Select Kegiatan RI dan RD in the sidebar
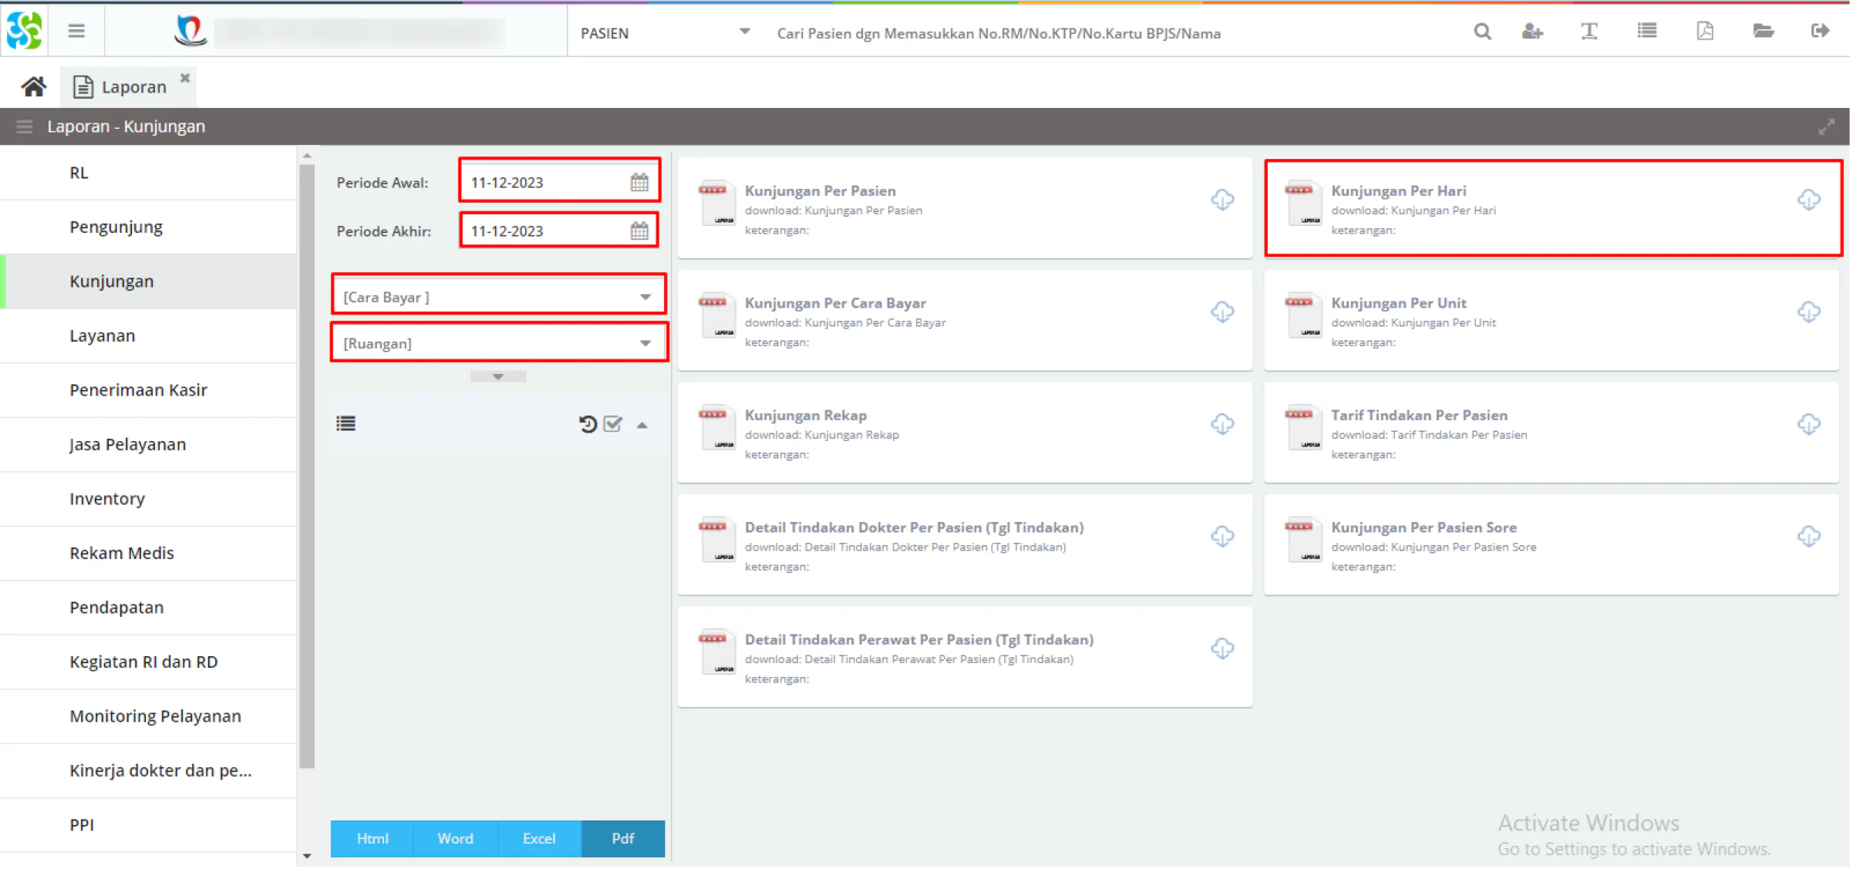The width and height of the screenshot is (1850, 869). pos(148,662)
